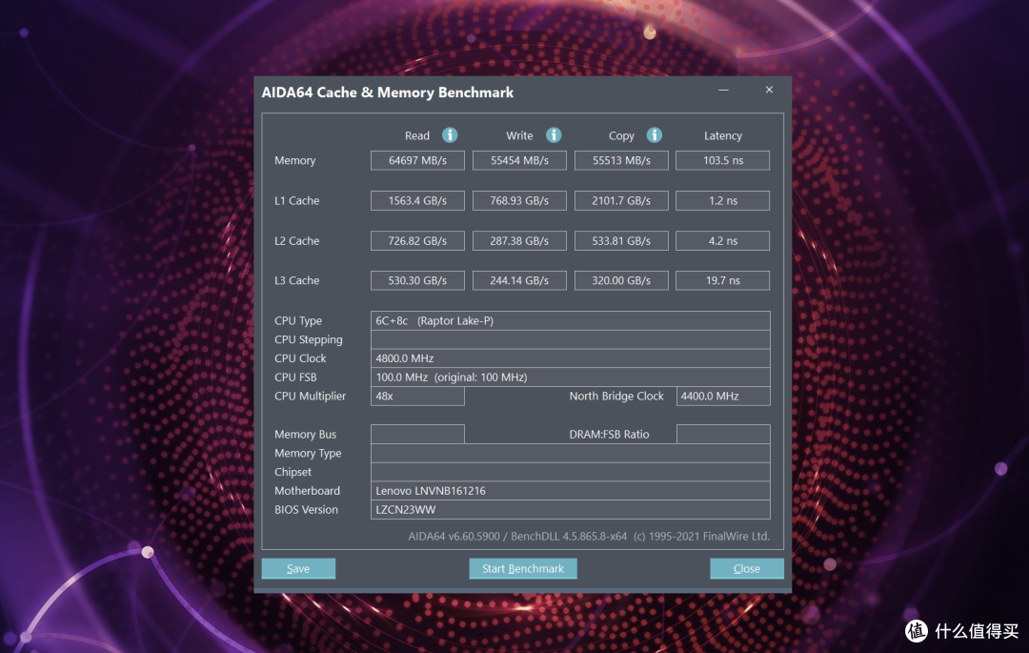Viewport: 1029px width, 653px height.
Task: Click the Latency column header
Action: pos(722,136)
